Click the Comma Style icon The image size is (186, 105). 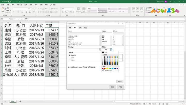tap(68, 12)
